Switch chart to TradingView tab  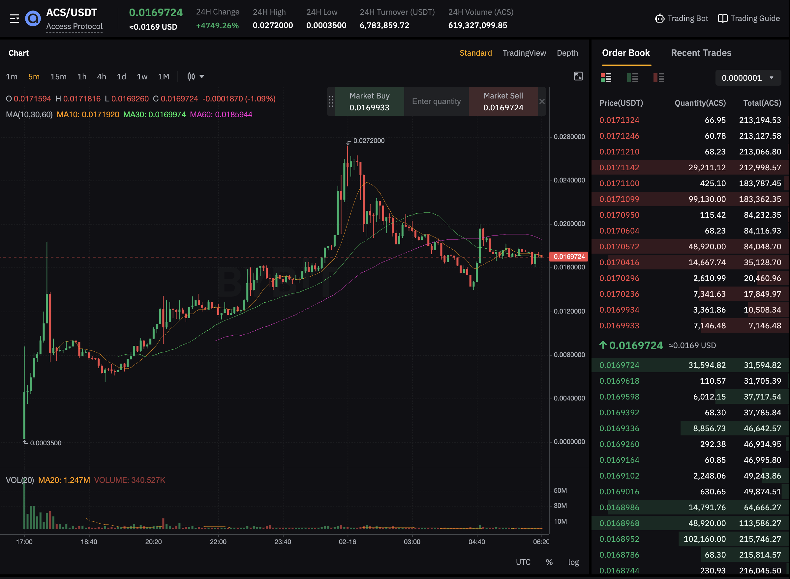click(x=524, y=53)
